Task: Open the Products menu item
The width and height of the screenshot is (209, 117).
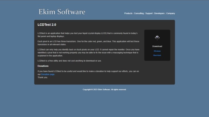Action: [x=128, y=13]
